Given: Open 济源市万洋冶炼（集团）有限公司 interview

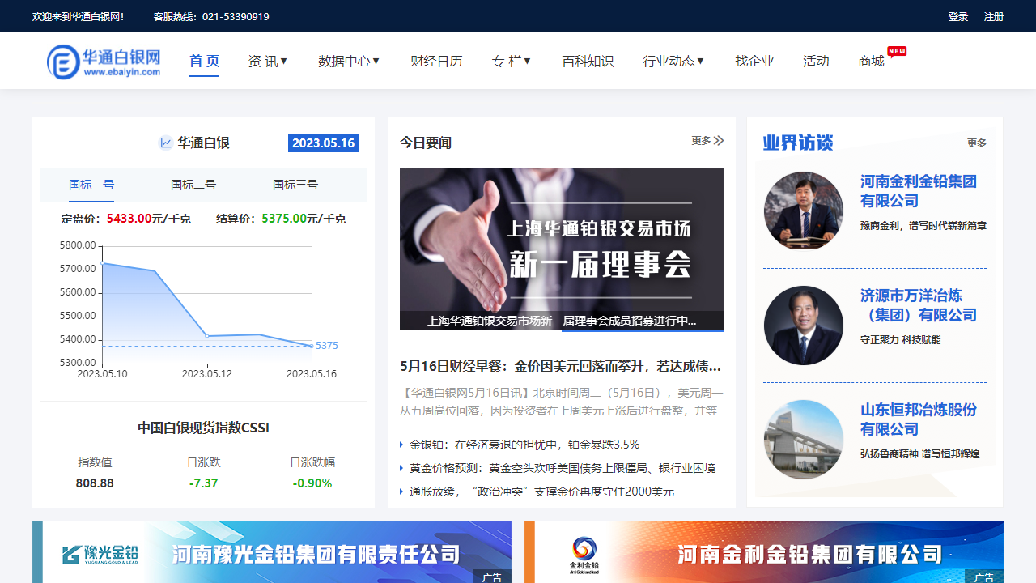Looking at the screenshot, I should point(919,305).
